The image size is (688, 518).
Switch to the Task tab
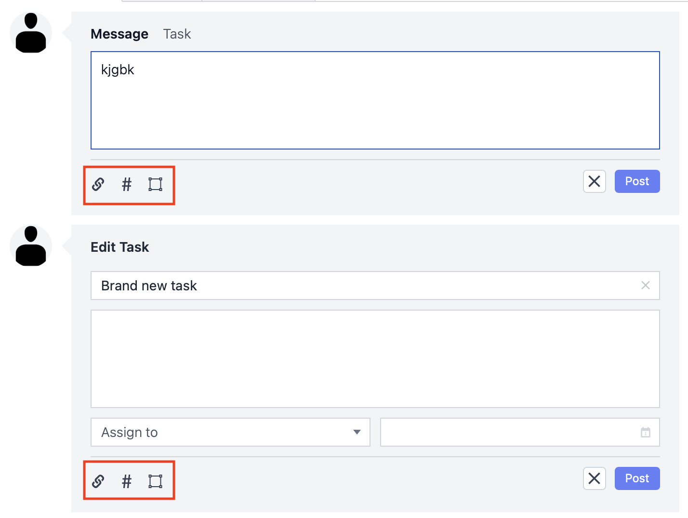point(177,34)
